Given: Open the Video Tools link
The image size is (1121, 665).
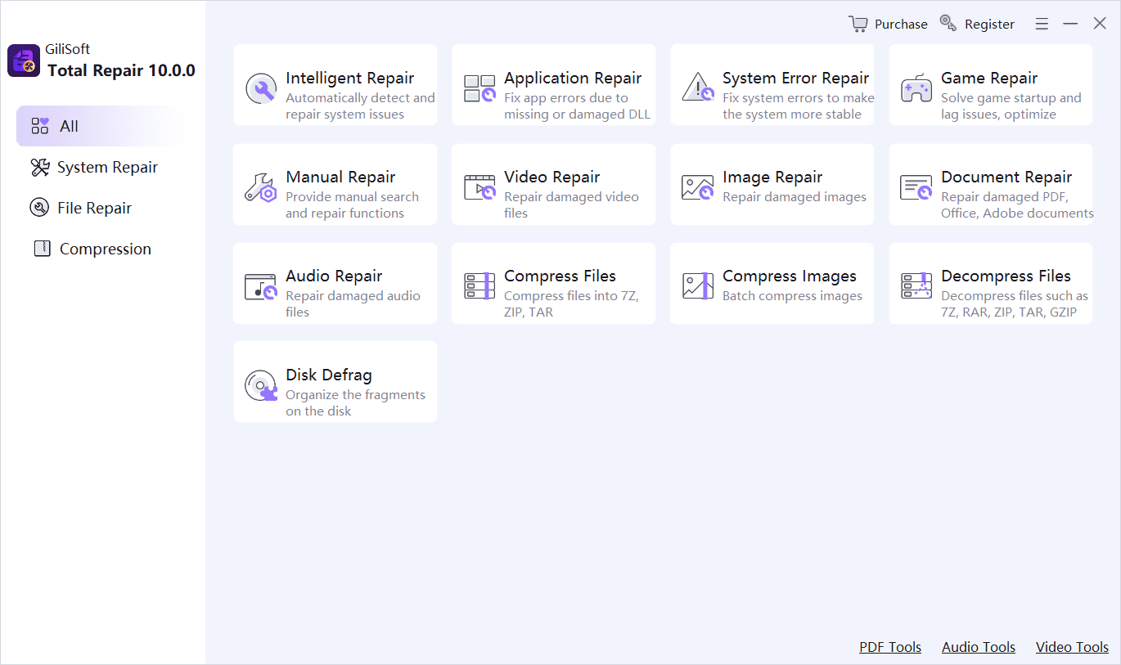Looking at the screenshot, I should point(1072,647).
